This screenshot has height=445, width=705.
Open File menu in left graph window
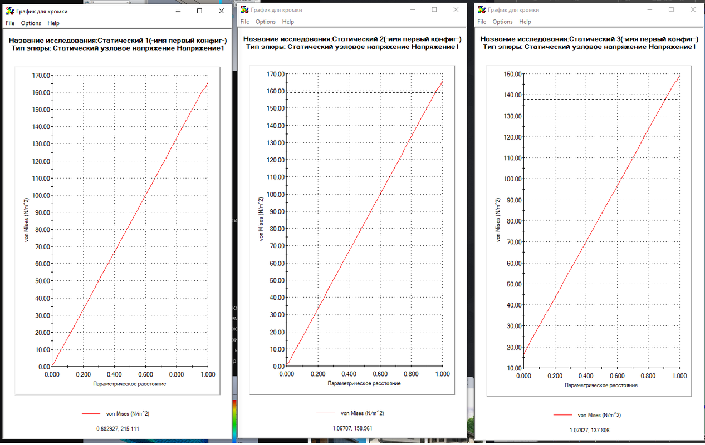[x=10, y=23]
